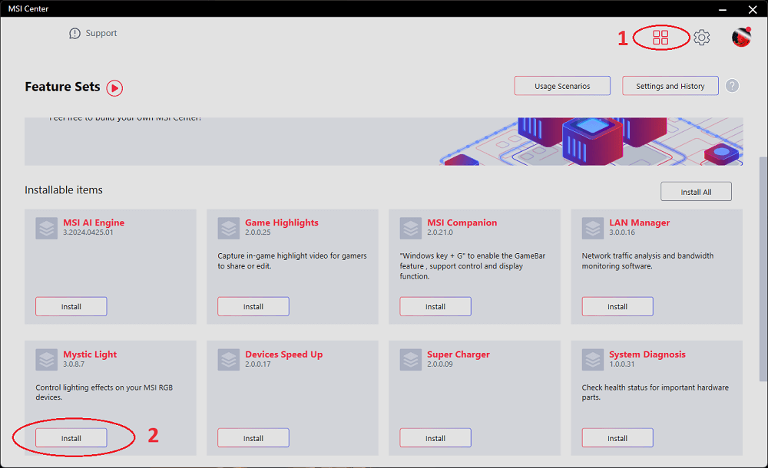Close the MSI Center window

coord(753,9)
